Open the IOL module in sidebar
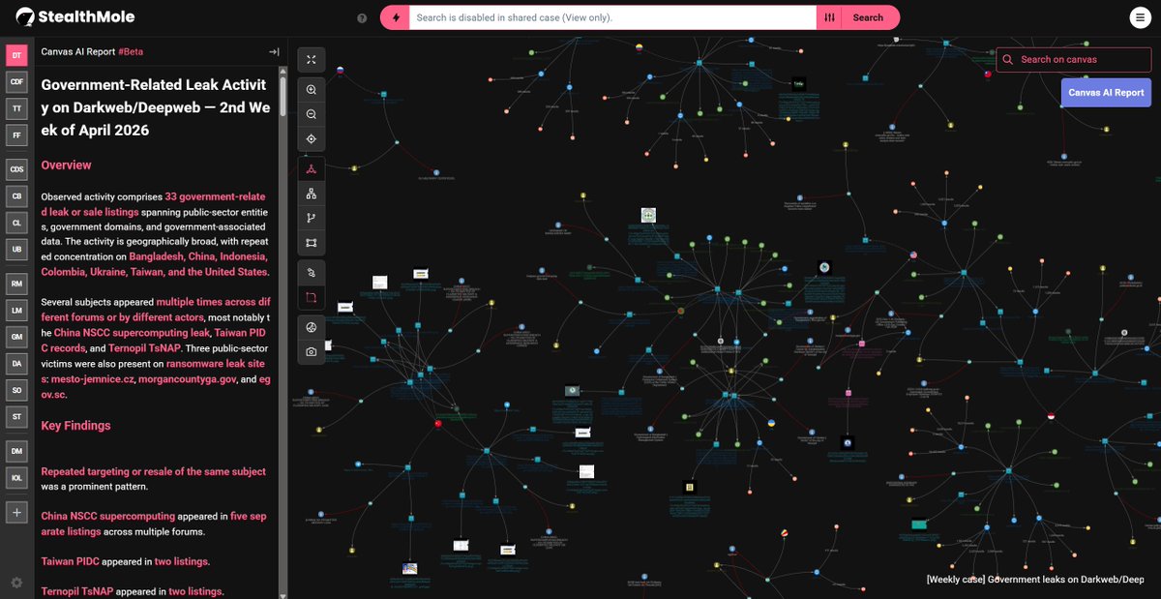 [x=16, y=478]
